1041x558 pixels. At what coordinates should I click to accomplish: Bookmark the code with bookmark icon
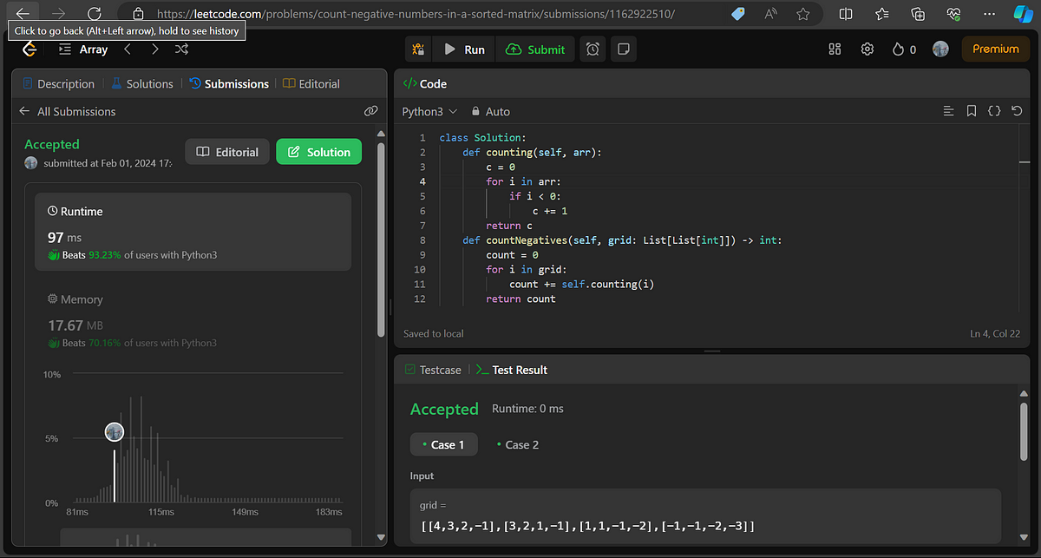(x=972, y=111)
